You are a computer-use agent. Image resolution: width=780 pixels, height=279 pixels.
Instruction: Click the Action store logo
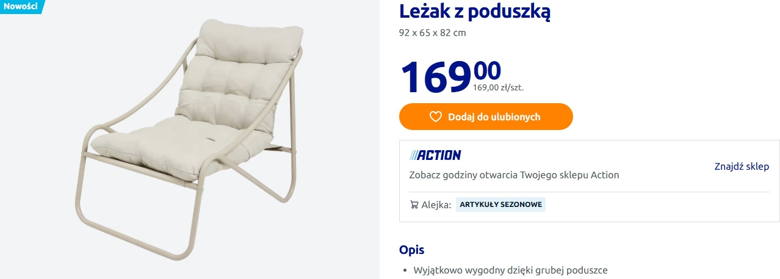coord(435,155)
